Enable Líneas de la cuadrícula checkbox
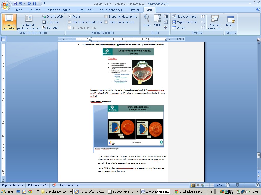The width and height of the screenshot is (261, 195). coord(69,22)
